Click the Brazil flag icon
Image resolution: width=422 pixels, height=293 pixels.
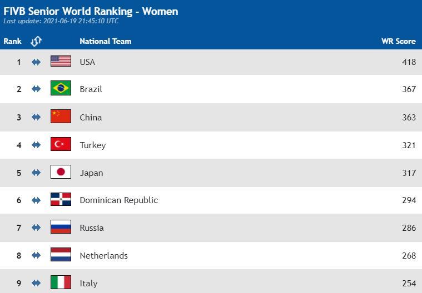[x=61, y=88]
